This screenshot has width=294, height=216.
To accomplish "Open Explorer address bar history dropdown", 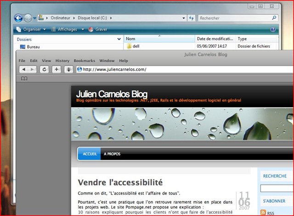I will (x=184, y=18).
